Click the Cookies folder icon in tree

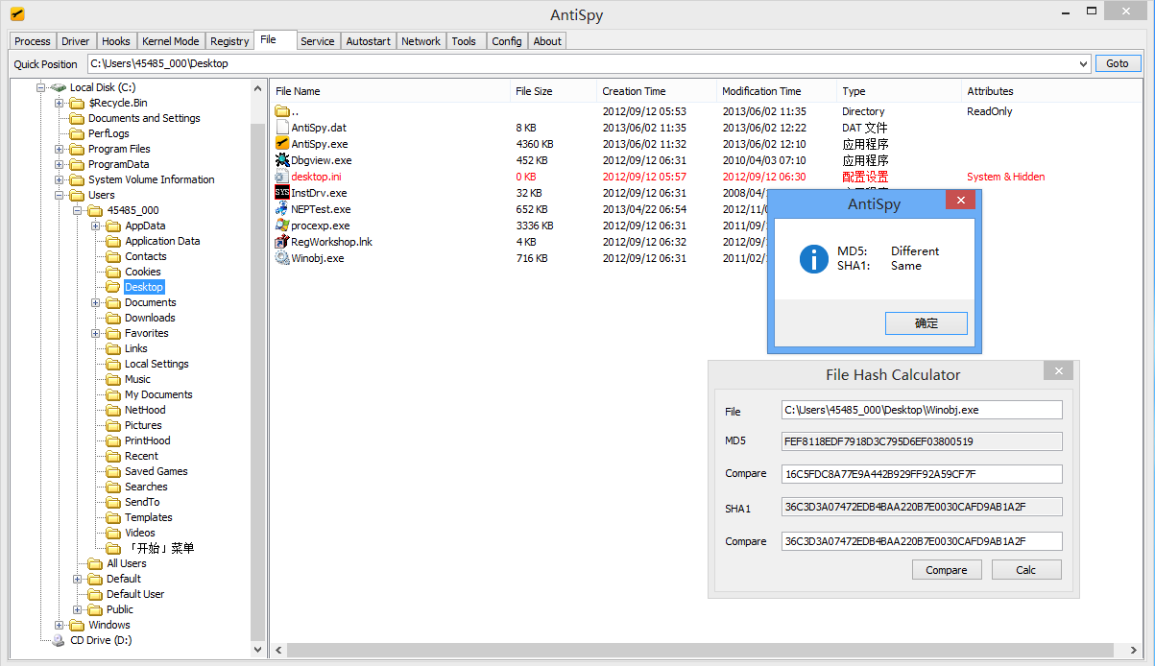click(x=114, y=272)
